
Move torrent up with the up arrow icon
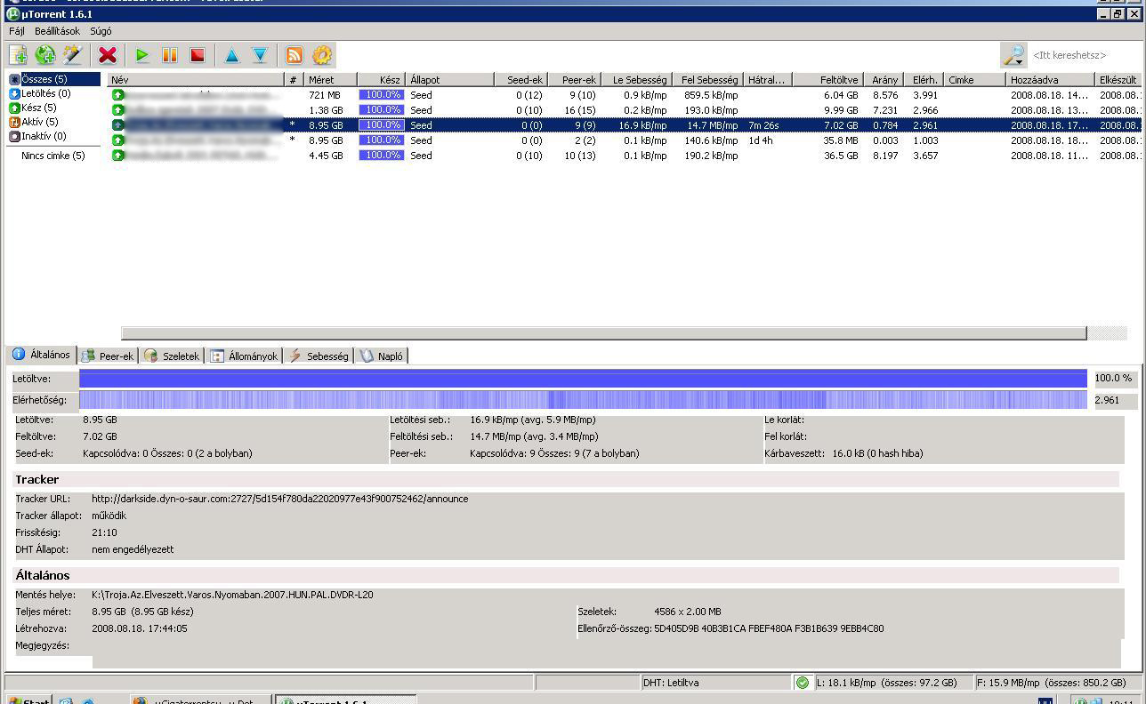(232, 55)
